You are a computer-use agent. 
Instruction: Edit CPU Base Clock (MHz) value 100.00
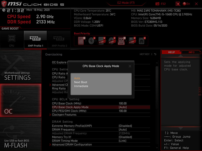tap(123, 103)
